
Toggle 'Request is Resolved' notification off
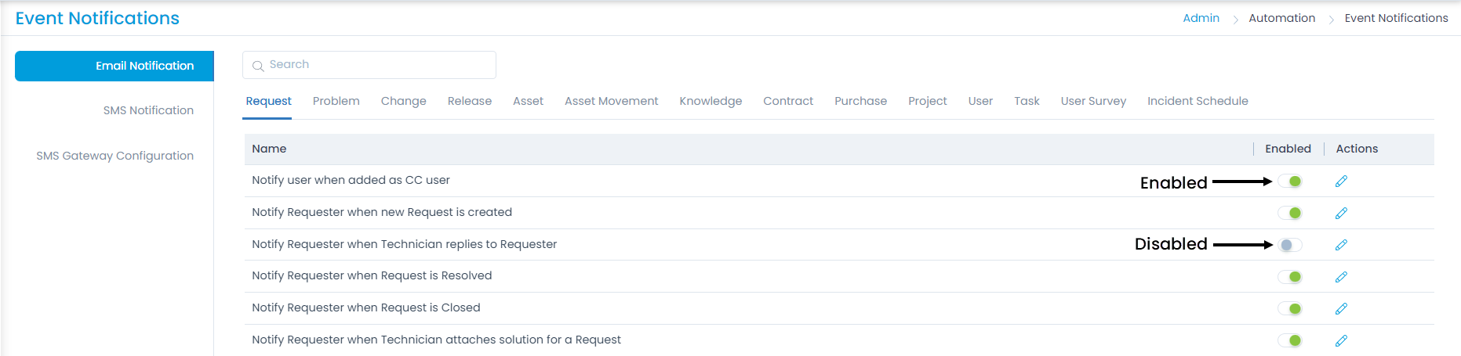1290,277
